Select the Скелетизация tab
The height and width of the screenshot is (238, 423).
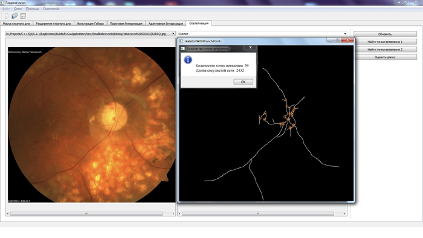pos(199,23)
